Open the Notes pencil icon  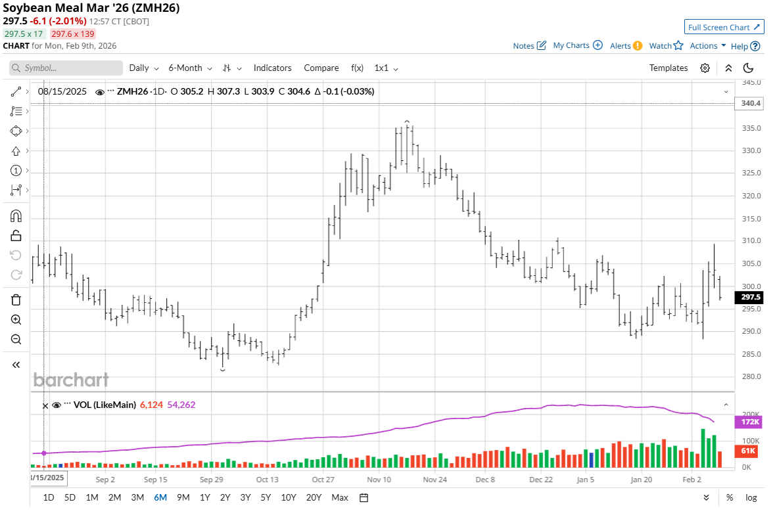(x=542, y=45)
